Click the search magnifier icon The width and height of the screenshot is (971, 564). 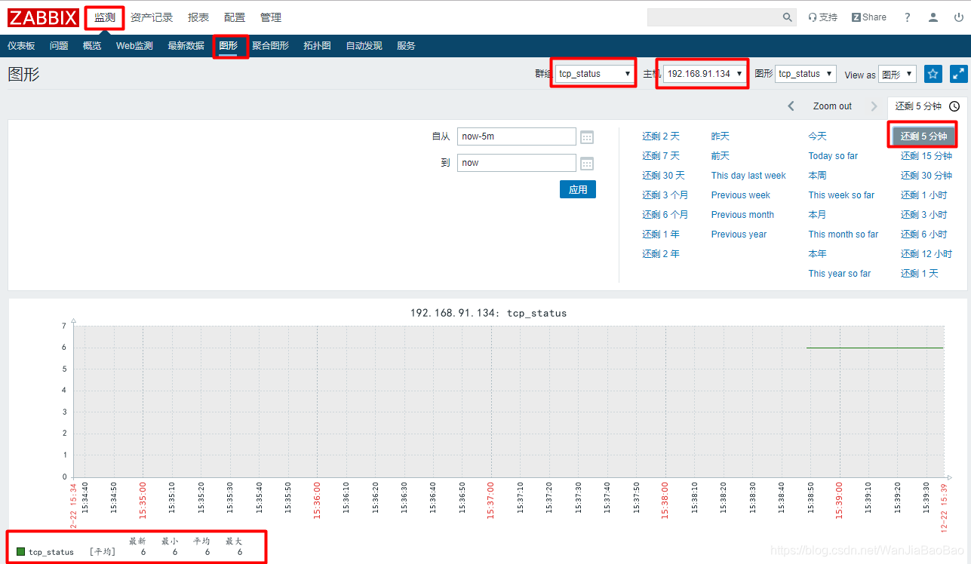click(x=788, y=17)
